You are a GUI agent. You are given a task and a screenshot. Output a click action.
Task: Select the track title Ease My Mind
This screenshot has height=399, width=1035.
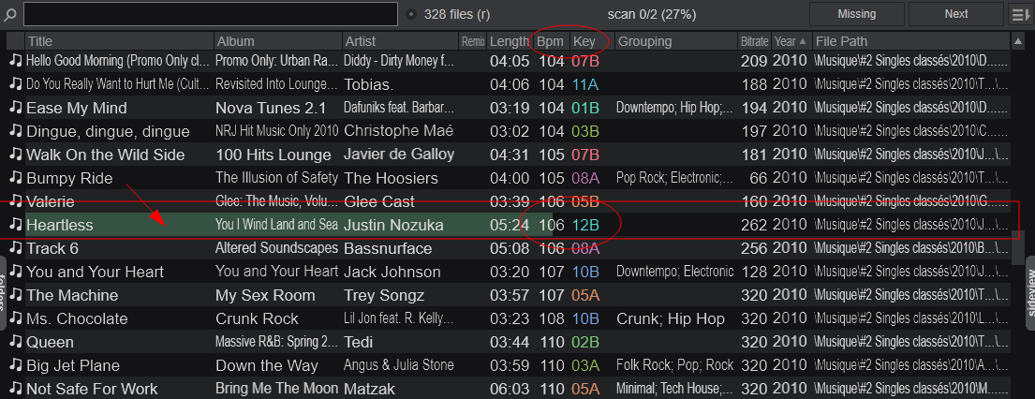[77, 108]
